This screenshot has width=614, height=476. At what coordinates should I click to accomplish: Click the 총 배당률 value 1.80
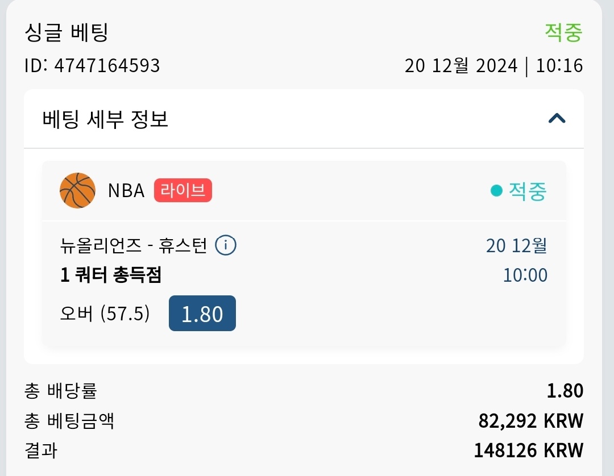(565, 391)
